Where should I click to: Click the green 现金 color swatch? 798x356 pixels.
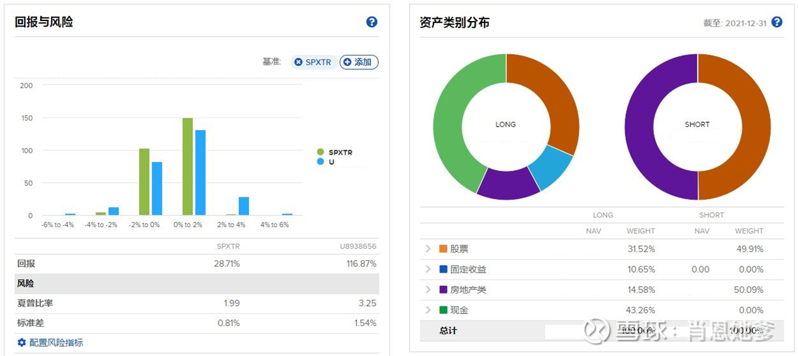coord(443,310)
